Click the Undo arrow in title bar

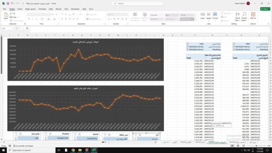(x=12, y=4)
